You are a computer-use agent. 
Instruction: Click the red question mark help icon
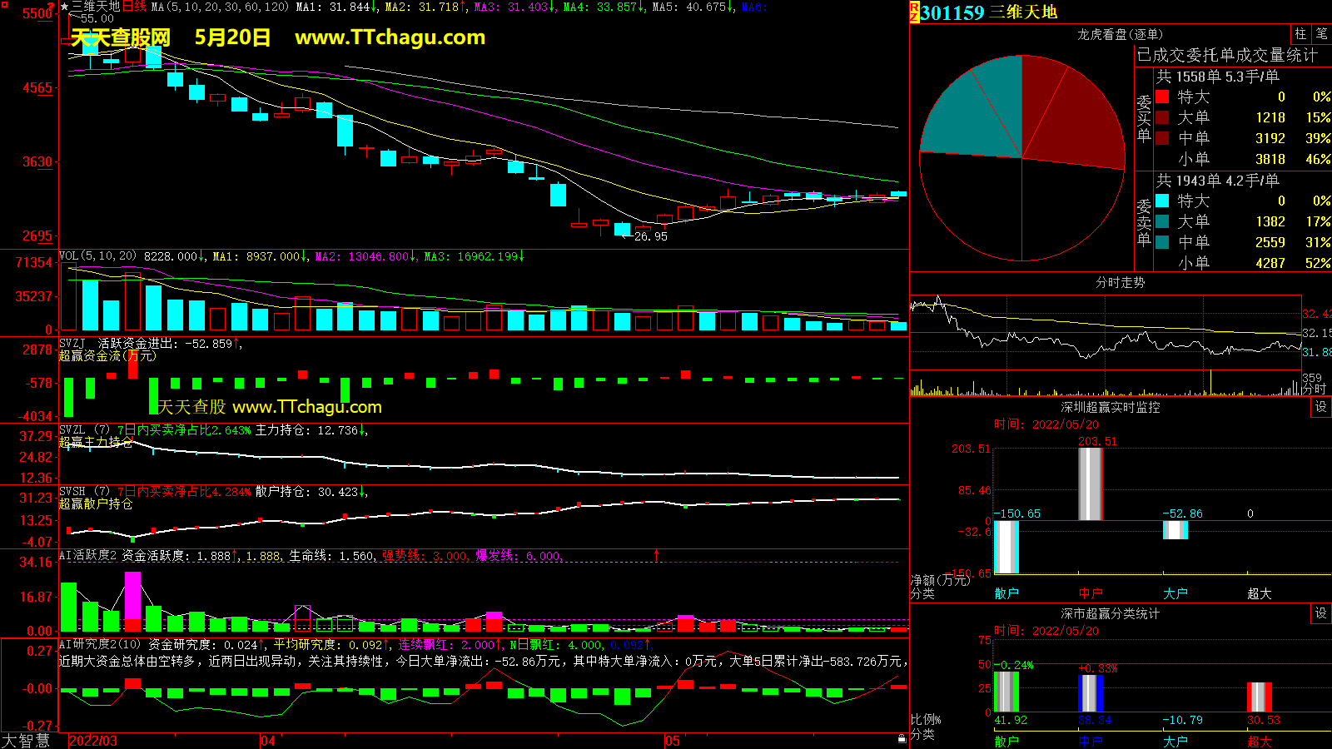tap(52, 7)
